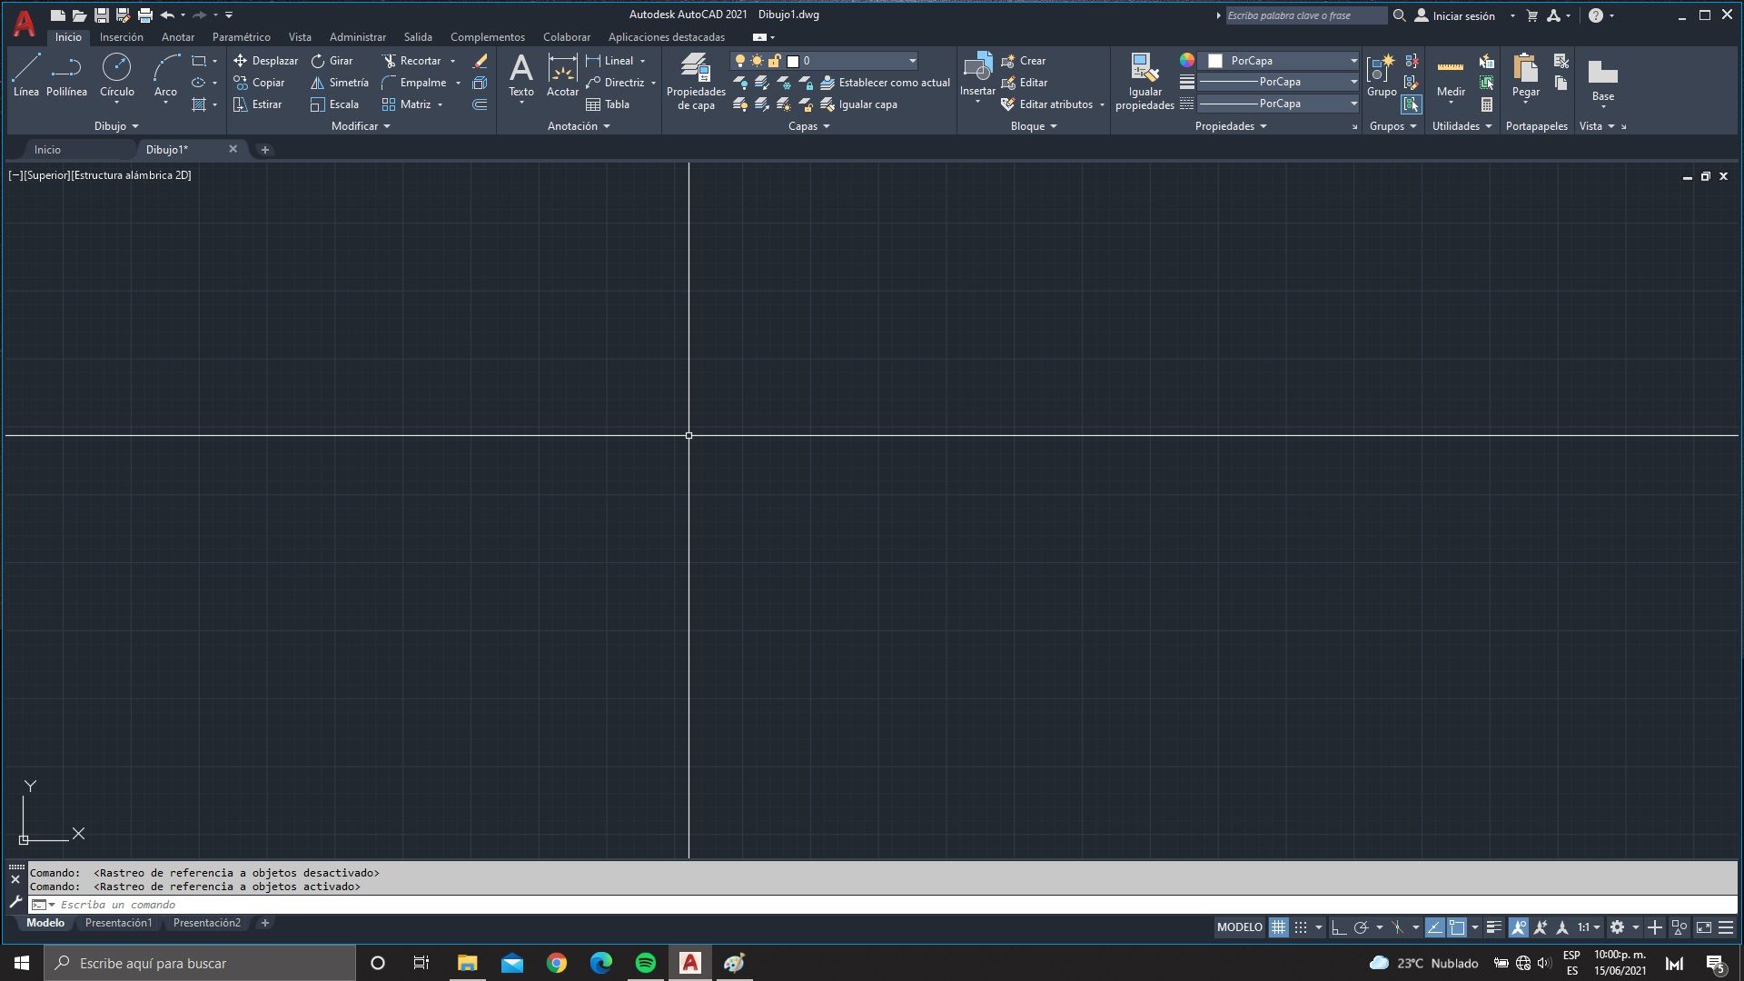Toggle the drawing grid display
Image resolution: width=1744 pixels, height=981 pixels.
point(1278,927)
